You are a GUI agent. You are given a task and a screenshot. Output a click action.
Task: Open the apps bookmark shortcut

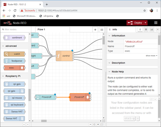(6, 16)
